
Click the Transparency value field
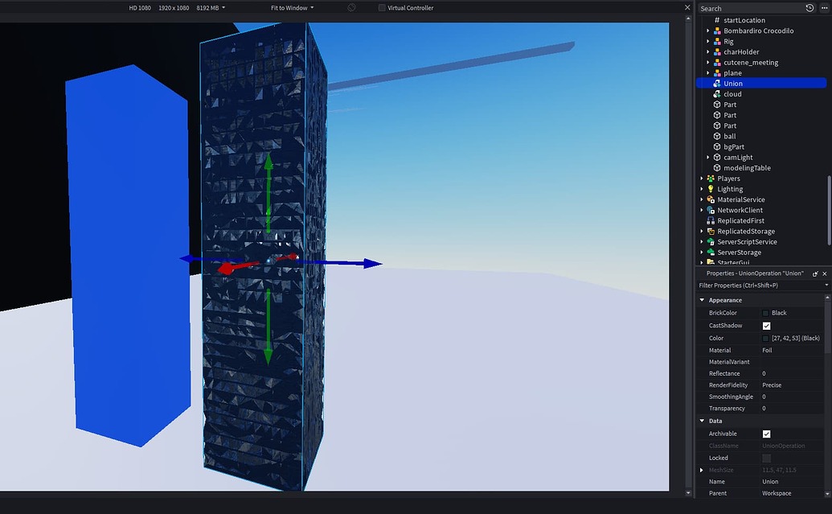(x=792, y=409)
